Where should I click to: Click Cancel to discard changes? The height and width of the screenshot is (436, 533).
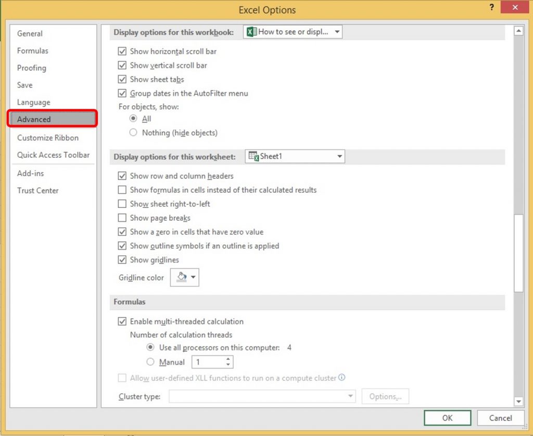[500, 418]
